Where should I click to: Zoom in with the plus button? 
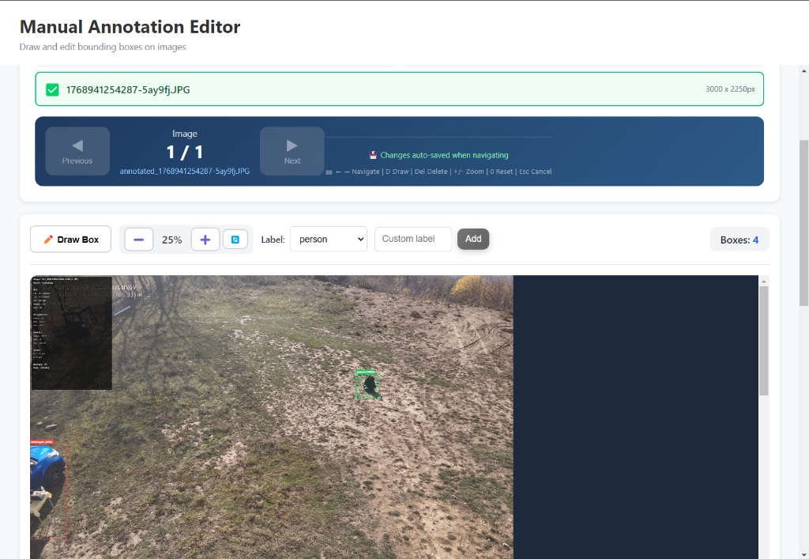coord(205,240)
